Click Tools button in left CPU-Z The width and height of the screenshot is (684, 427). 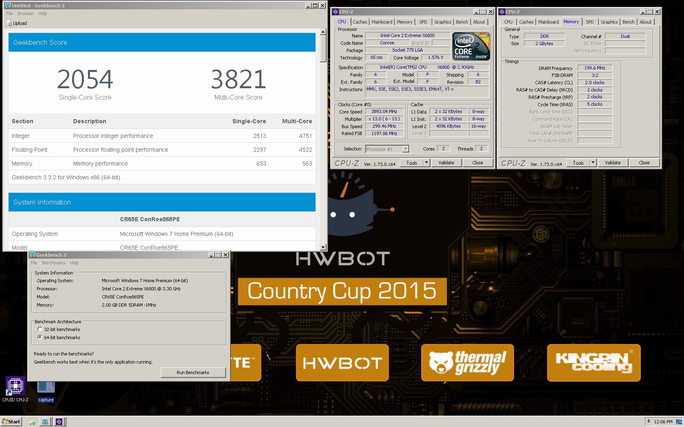click(412, 163)
